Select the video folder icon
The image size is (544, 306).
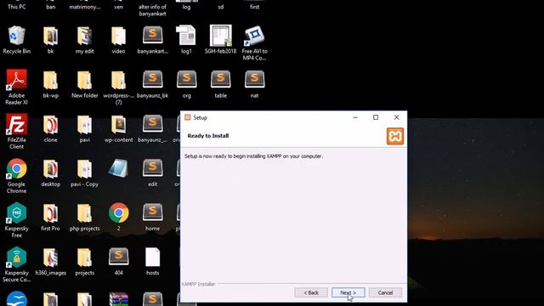[118, 36]
